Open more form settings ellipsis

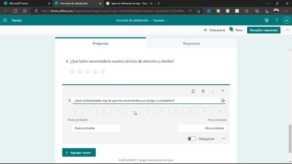click(x=287, y=30)
